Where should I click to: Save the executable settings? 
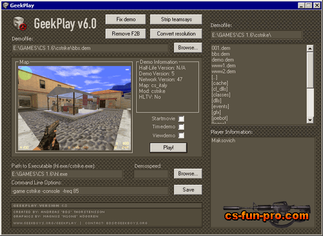[x=188, y=189]
